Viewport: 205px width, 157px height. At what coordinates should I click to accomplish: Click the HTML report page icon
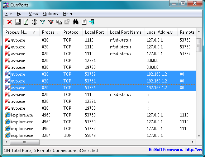[84, 22]
